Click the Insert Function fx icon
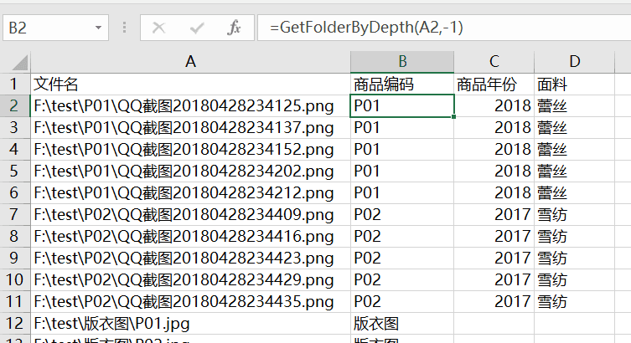 coord(234,28)
